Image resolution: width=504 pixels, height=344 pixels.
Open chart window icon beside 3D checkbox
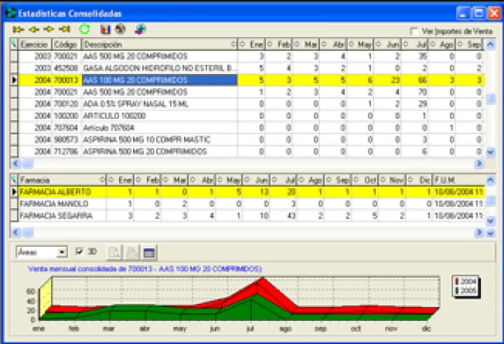149,252
